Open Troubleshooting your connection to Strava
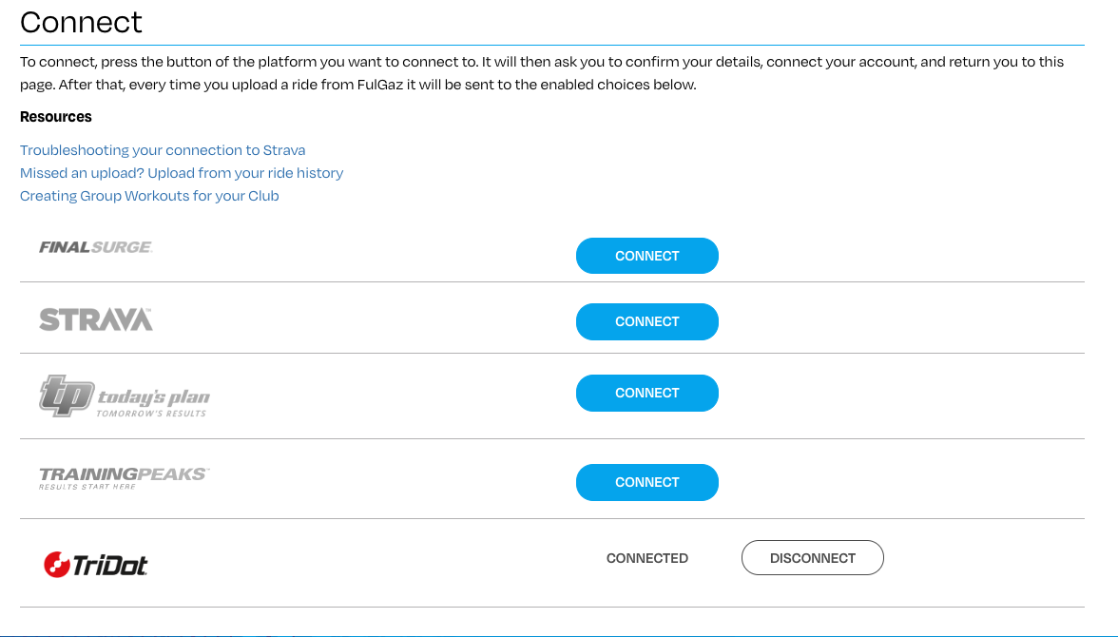The image size is (1118, 637). [x=163, y=150]
